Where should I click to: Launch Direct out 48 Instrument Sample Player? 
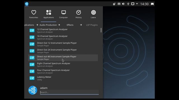(63, 58)
